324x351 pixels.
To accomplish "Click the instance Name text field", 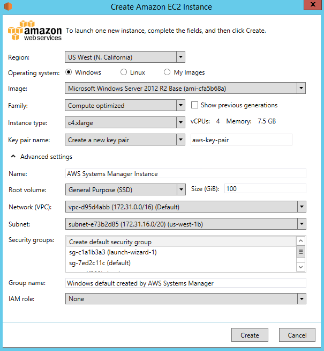I will pos(185,173).
